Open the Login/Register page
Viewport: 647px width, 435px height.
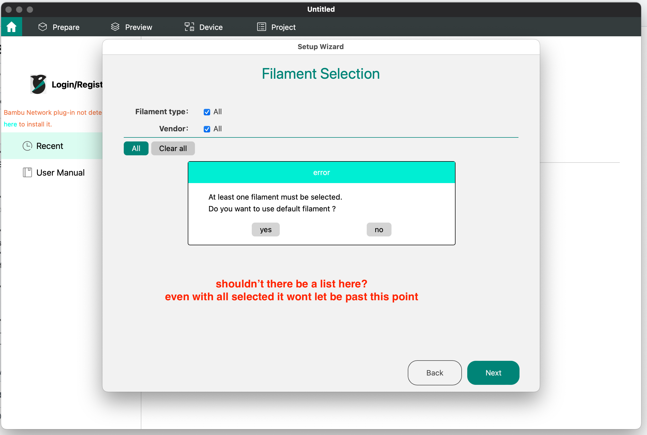click(x=77, y=84)
